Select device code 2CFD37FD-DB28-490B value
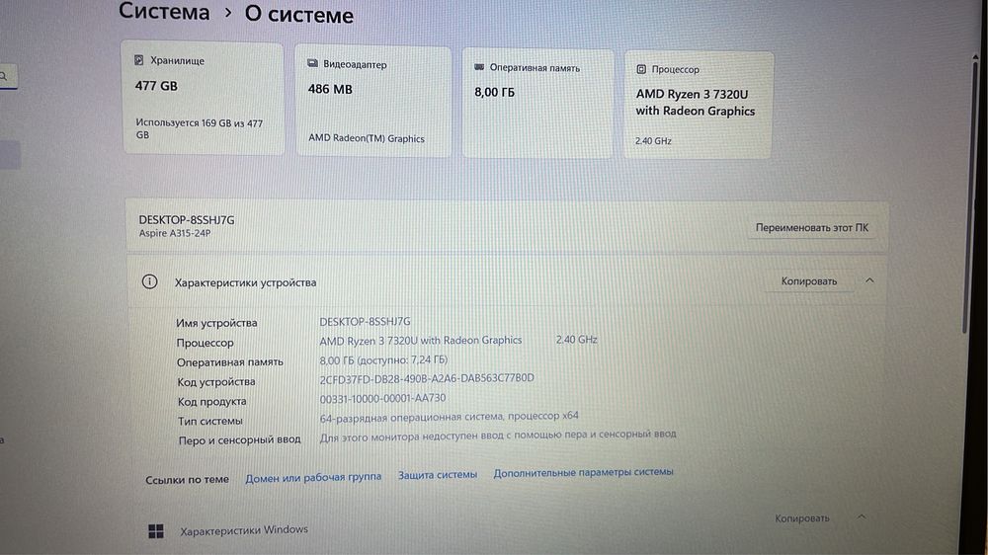The height and width of the screenshot is (555, 988). [x=427, y=378]
